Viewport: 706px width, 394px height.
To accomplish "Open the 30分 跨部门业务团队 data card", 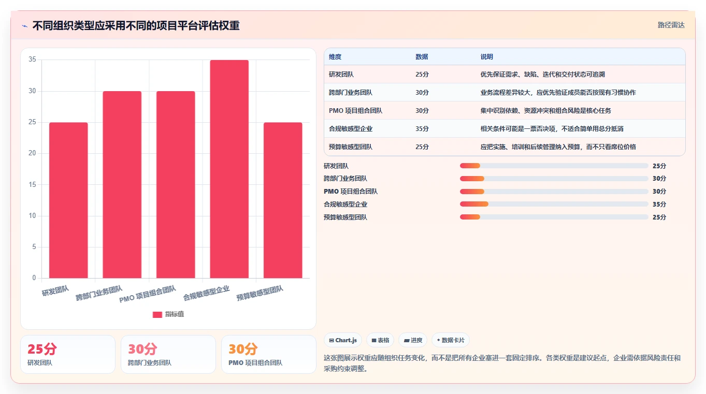I will (168, 354).
